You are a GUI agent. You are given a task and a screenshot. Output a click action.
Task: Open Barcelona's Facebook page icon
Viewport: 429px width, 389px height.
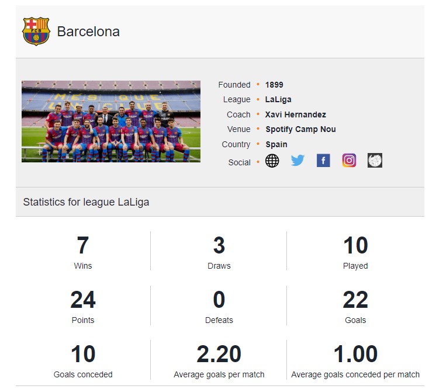click(x=323, y=161)
